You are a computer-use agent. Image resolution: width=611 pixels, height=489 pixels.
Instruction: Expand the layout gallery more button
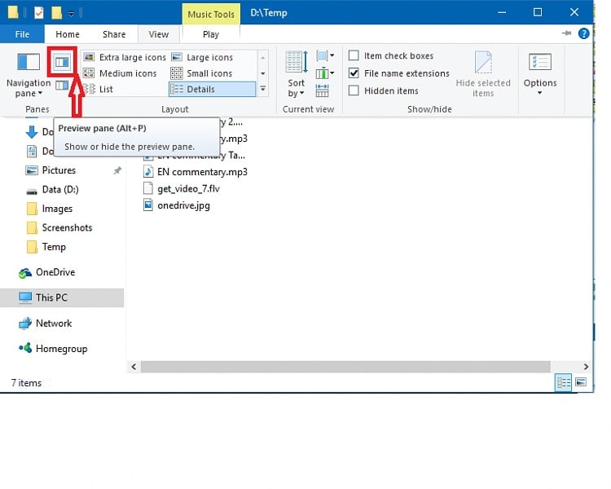(263, 90)
